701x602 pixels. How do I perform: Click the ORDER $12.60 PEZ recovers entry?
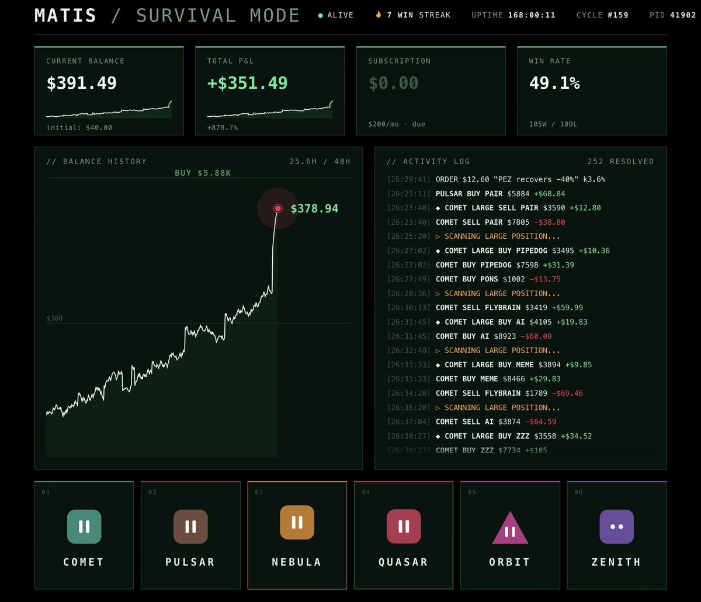click(520, 179)
